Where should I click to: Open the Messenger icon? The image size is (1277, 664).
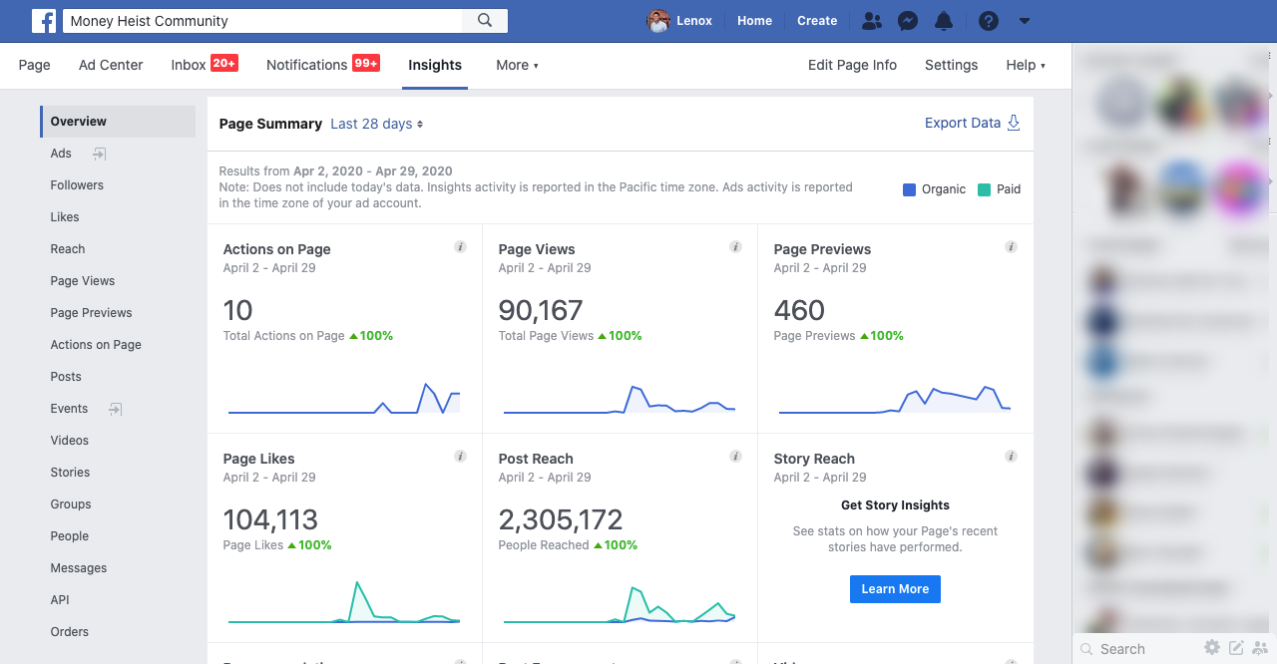pyautogui.click(x=908, y=21)
